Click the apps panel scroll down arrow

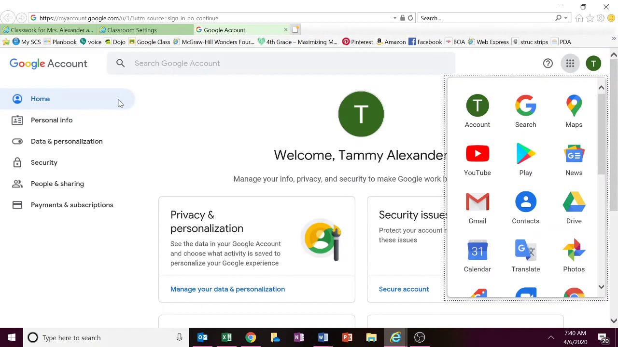pos(601,287)
